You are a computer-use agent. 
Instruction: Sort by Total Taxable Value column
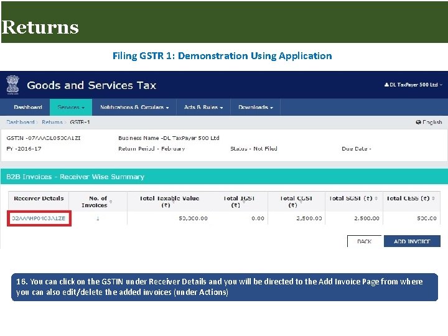[x=173, y=202]
